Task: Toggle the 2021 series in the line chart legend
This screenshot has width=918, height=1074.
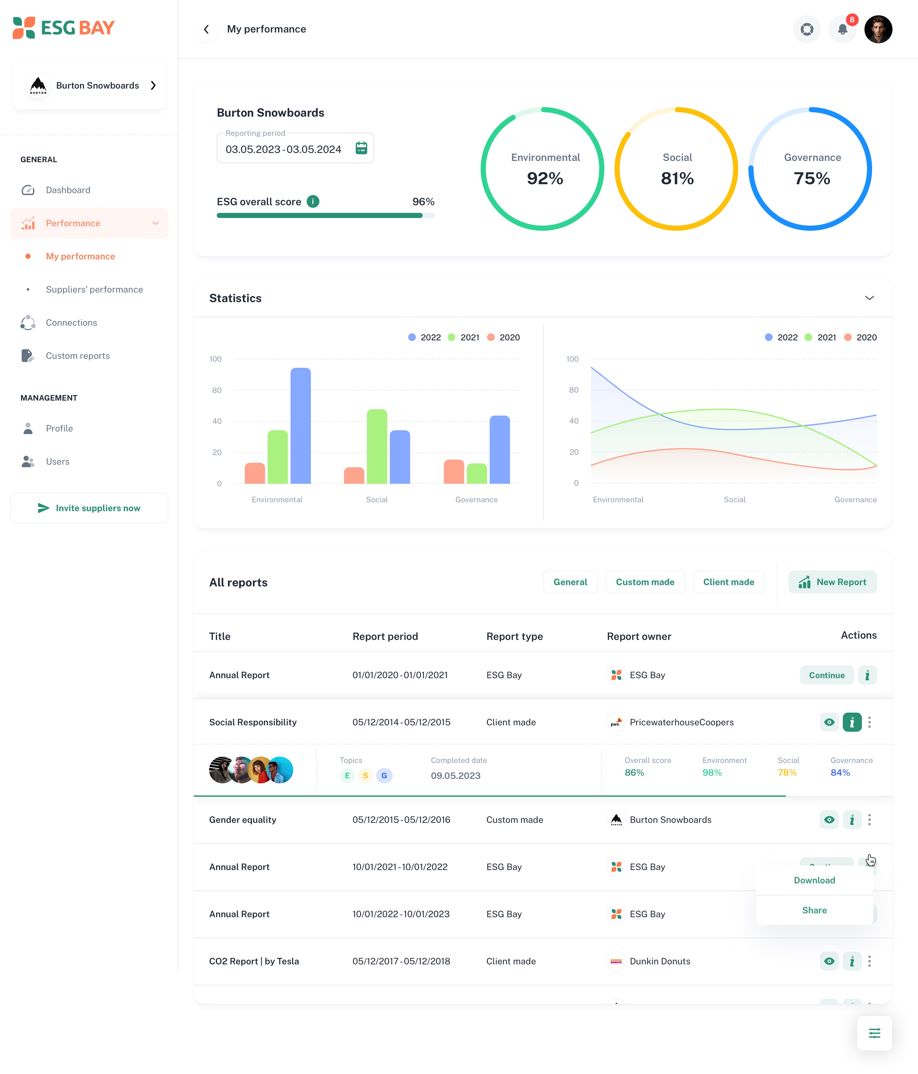Action: pos(820,337)
